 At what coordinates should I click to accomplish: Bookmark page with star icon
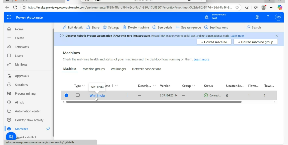[237, 8]
